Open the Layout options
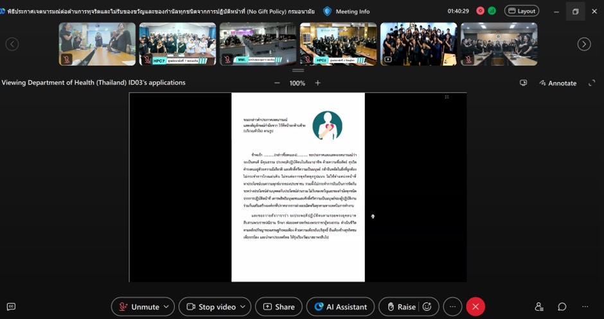Image resolution: width=604 pixels, height=319 pixels. [x=521, y=11]
